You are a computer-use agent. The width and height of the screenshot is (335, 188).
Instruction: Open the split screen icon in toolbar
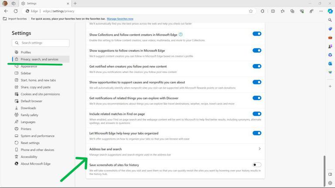click(273, 11)
